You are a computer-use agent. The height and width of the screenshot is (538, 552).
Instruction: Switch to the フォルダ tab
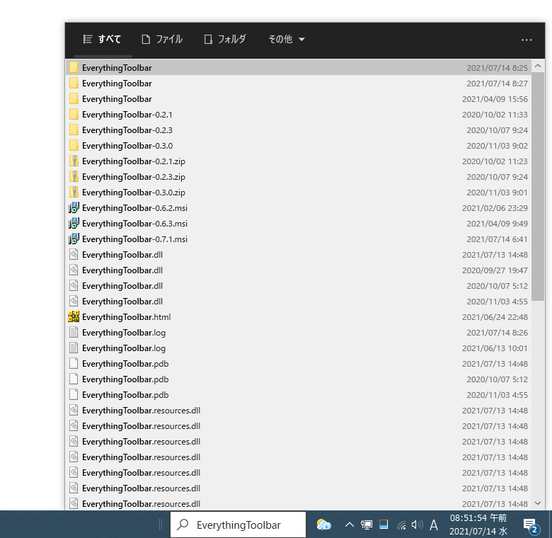pyautogui.click(x=224, y=39)
